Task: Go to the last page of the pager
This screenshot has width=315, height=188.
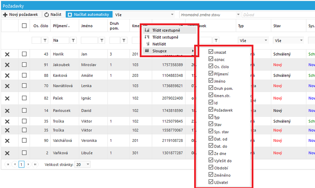Action: [35, 164]
